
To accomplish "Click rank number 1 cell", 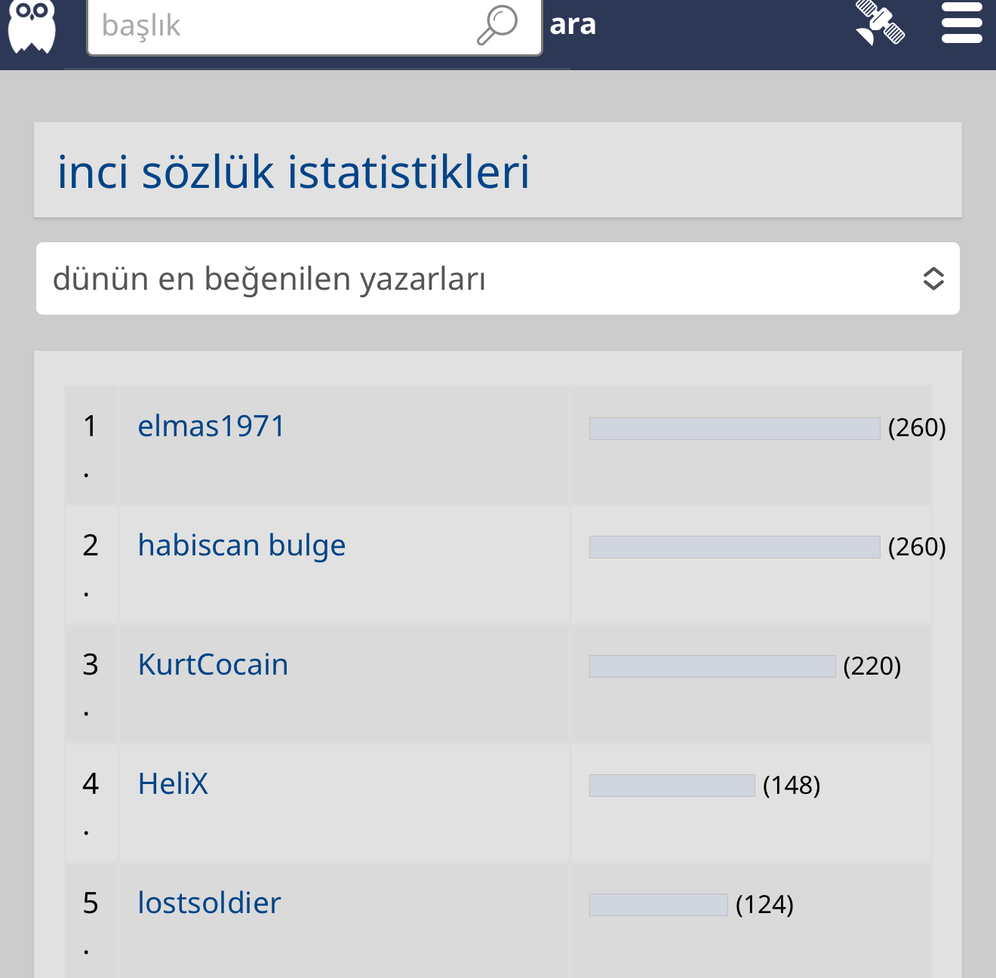I will (x=91, y=445).
